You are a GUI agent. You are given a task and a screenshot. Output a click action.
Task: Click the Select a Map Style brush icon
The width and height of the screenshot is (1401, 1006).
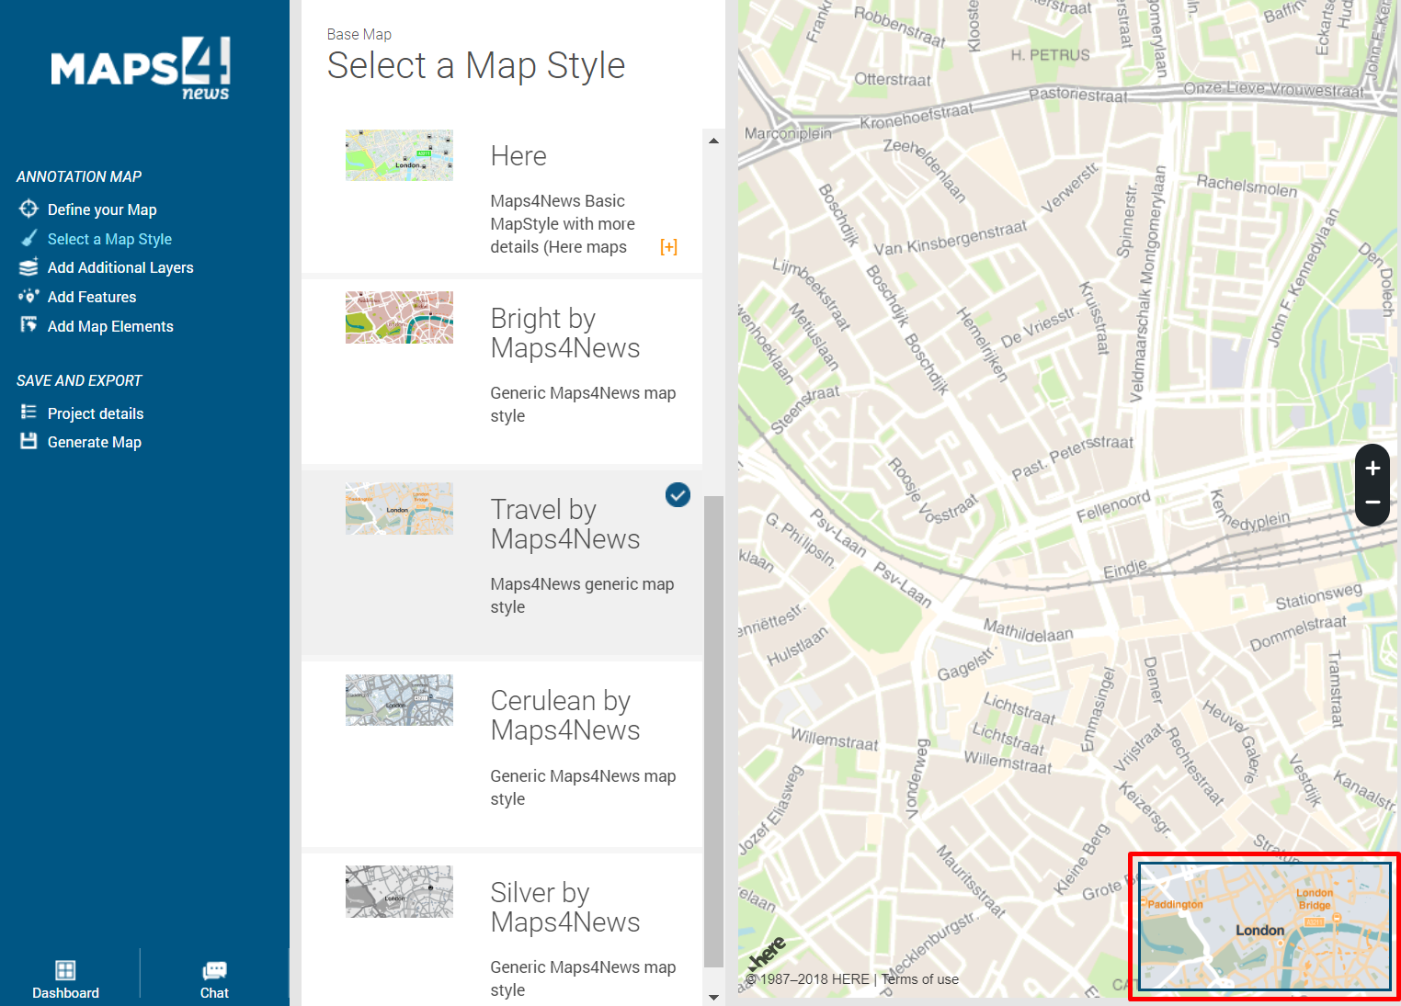28,238
